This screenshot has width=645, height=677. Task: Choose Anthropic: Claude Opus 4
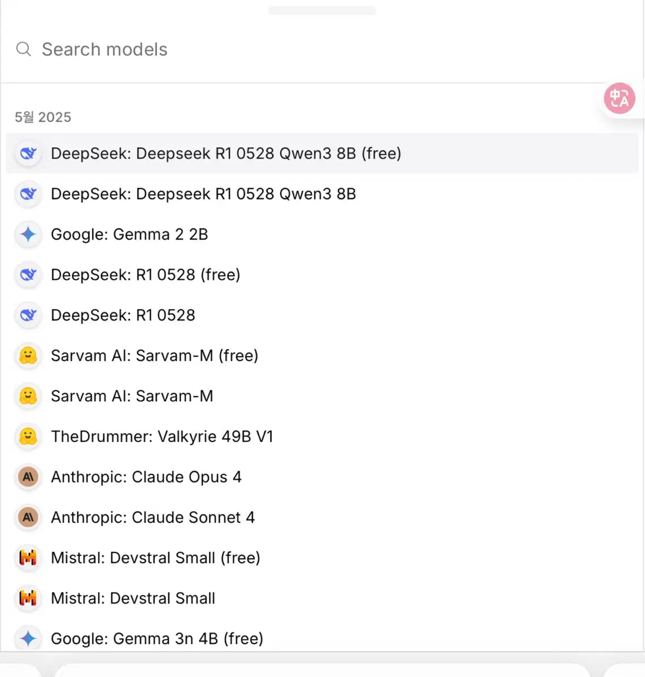coord(322,477)
